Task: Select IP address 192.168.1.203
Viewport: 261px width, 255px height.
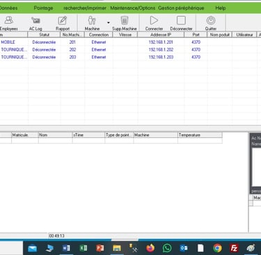Action: coord(161,57)
